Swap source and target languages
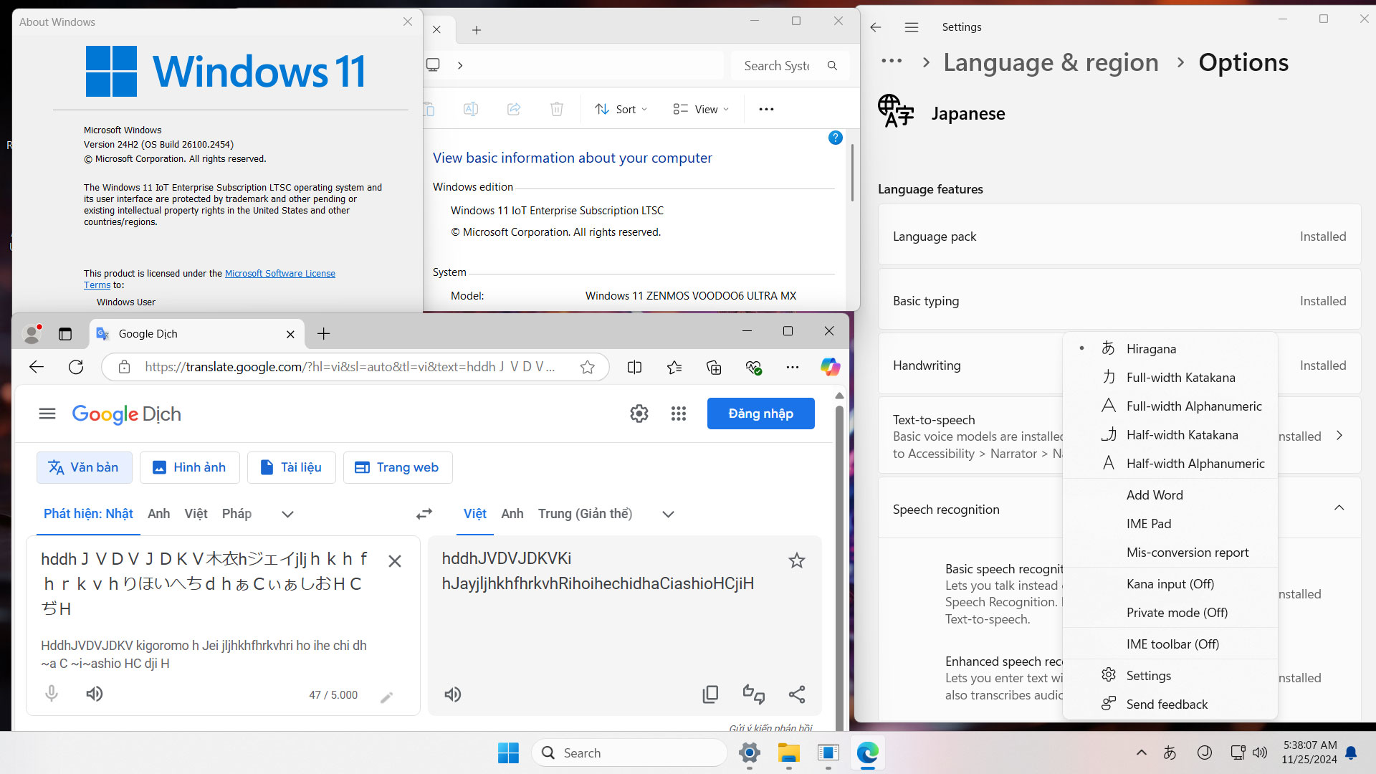The width and height of the screenshot is (1376, 774). pyautogui.click(x=424, y=514)
